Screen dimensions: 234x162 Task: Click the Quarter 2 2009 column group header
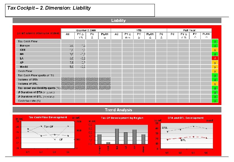tap(86, 30)
